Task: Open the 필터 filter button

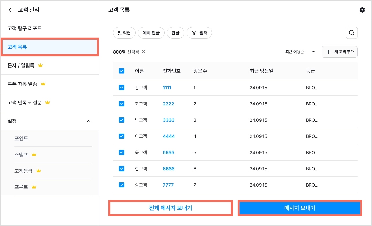Action: pyautogui.click(x=199, y=33)
